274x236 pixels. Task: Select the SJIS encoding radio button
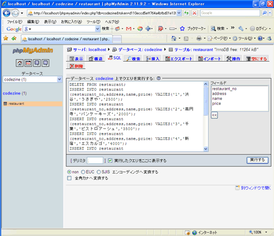click(x=99, y=172)
